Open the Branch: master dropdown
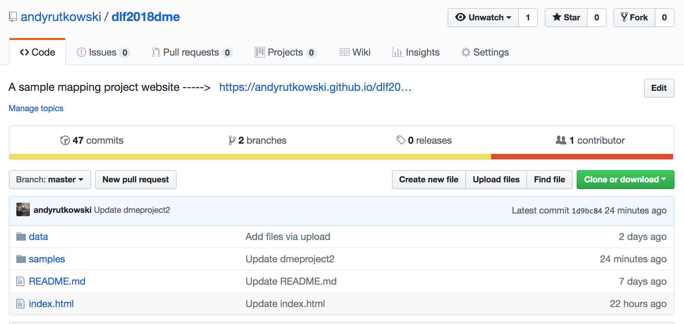This screenshot has width=684, height=324. tap(50, 180)
